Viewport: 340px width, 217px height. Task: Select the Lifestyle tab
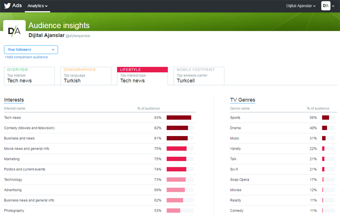[x=142, y=76]
